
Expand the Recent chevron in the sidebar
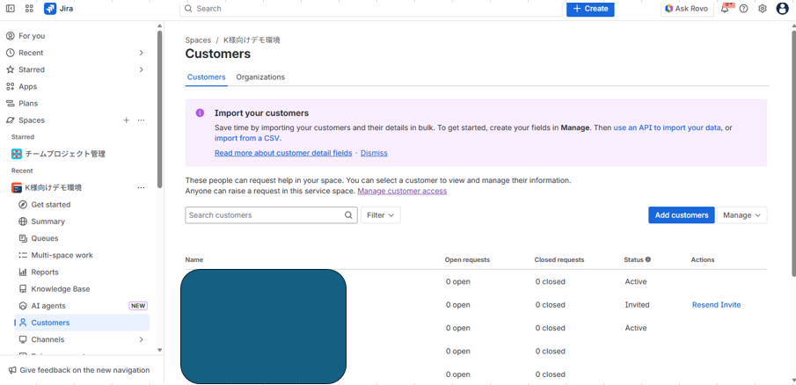[141, 53]
